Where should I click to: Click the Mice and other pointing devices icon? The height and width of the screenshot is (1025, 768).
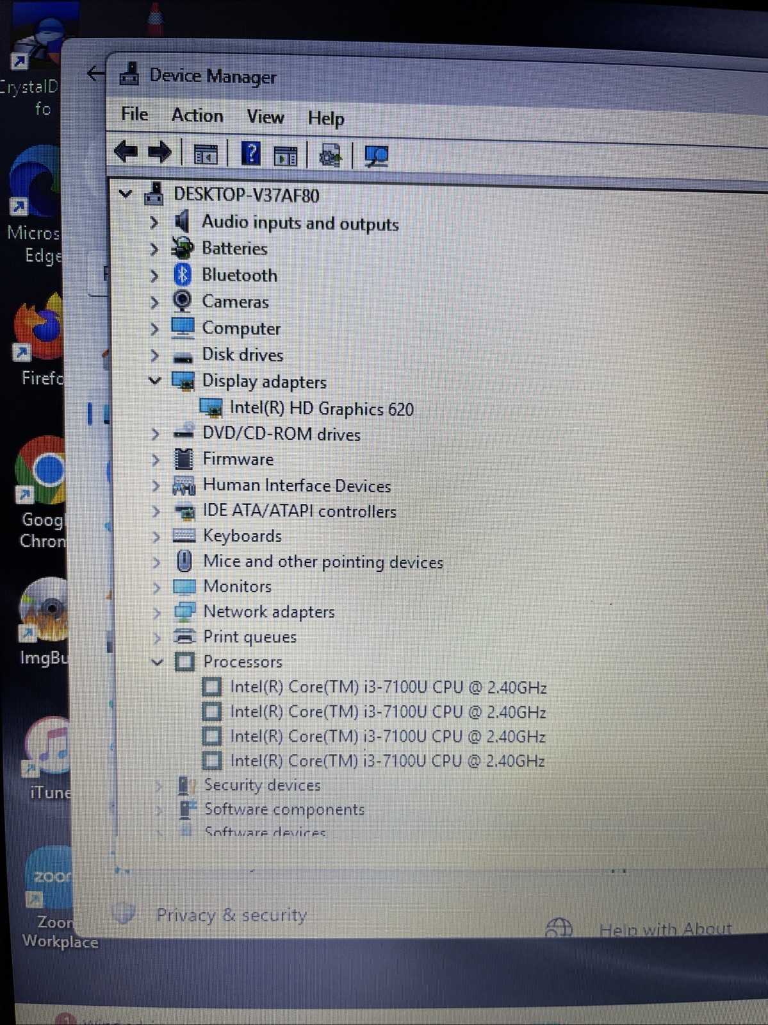click(184, 561)
